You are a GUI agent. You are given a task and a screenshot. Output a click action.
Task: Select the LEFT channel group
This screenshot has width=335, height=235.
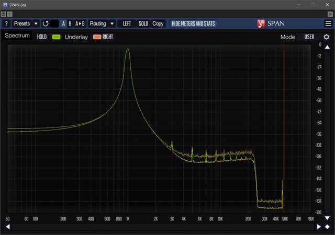pos(127,23)
